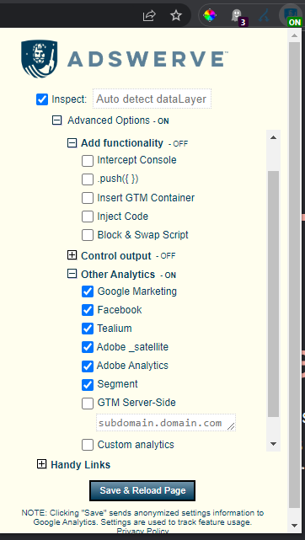Click the inner options panel down arrow
305x540 pixels.
(x=273, y=444)
